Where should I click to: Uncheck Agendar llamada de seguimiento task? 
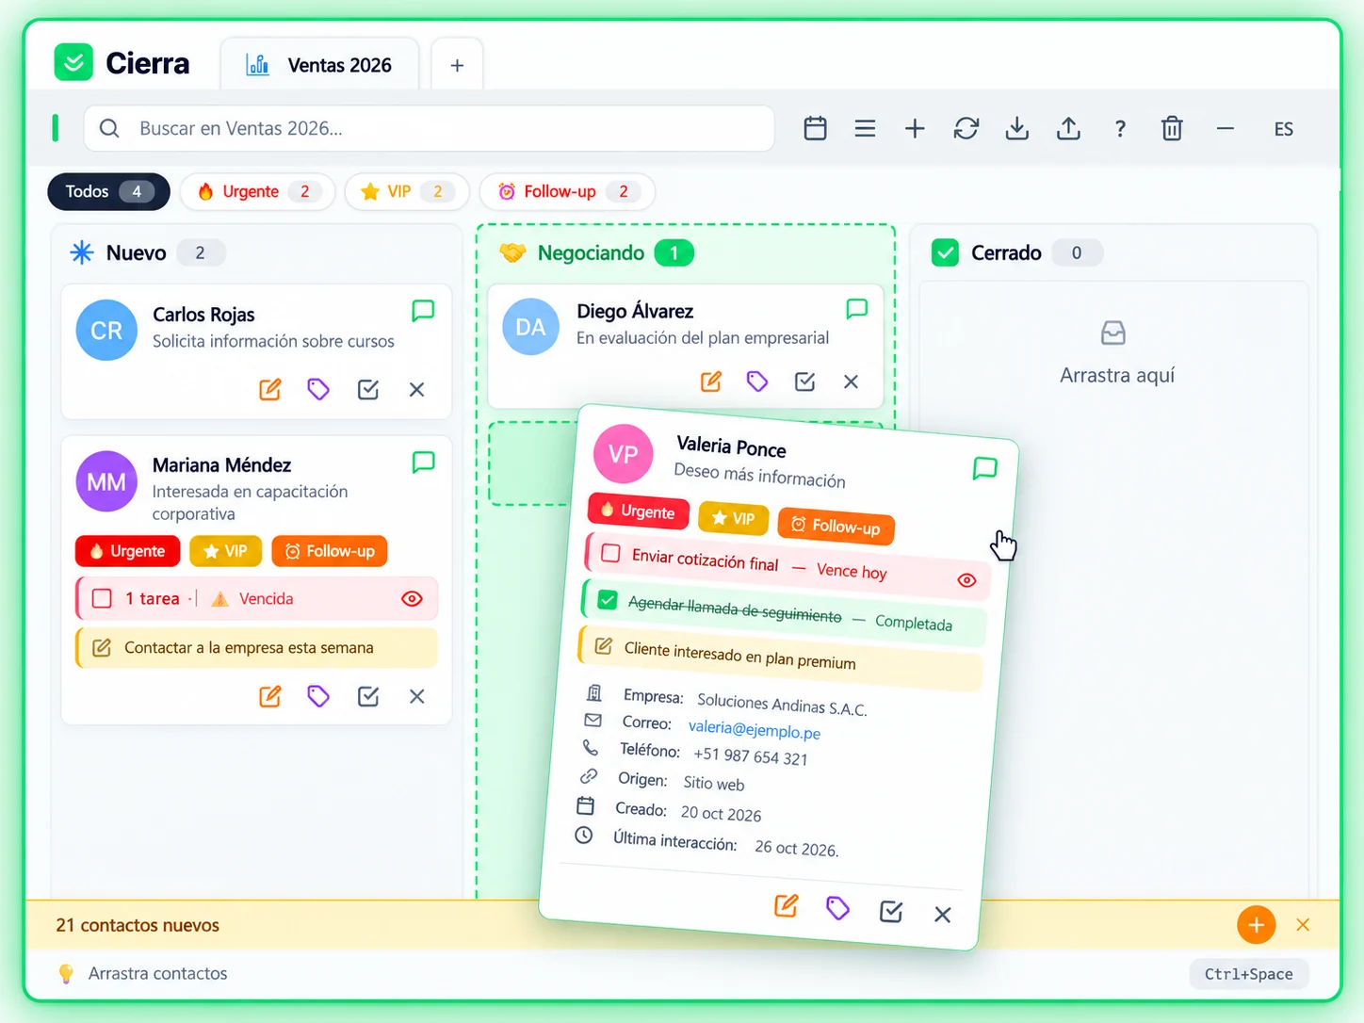click(x=608, y=600)
